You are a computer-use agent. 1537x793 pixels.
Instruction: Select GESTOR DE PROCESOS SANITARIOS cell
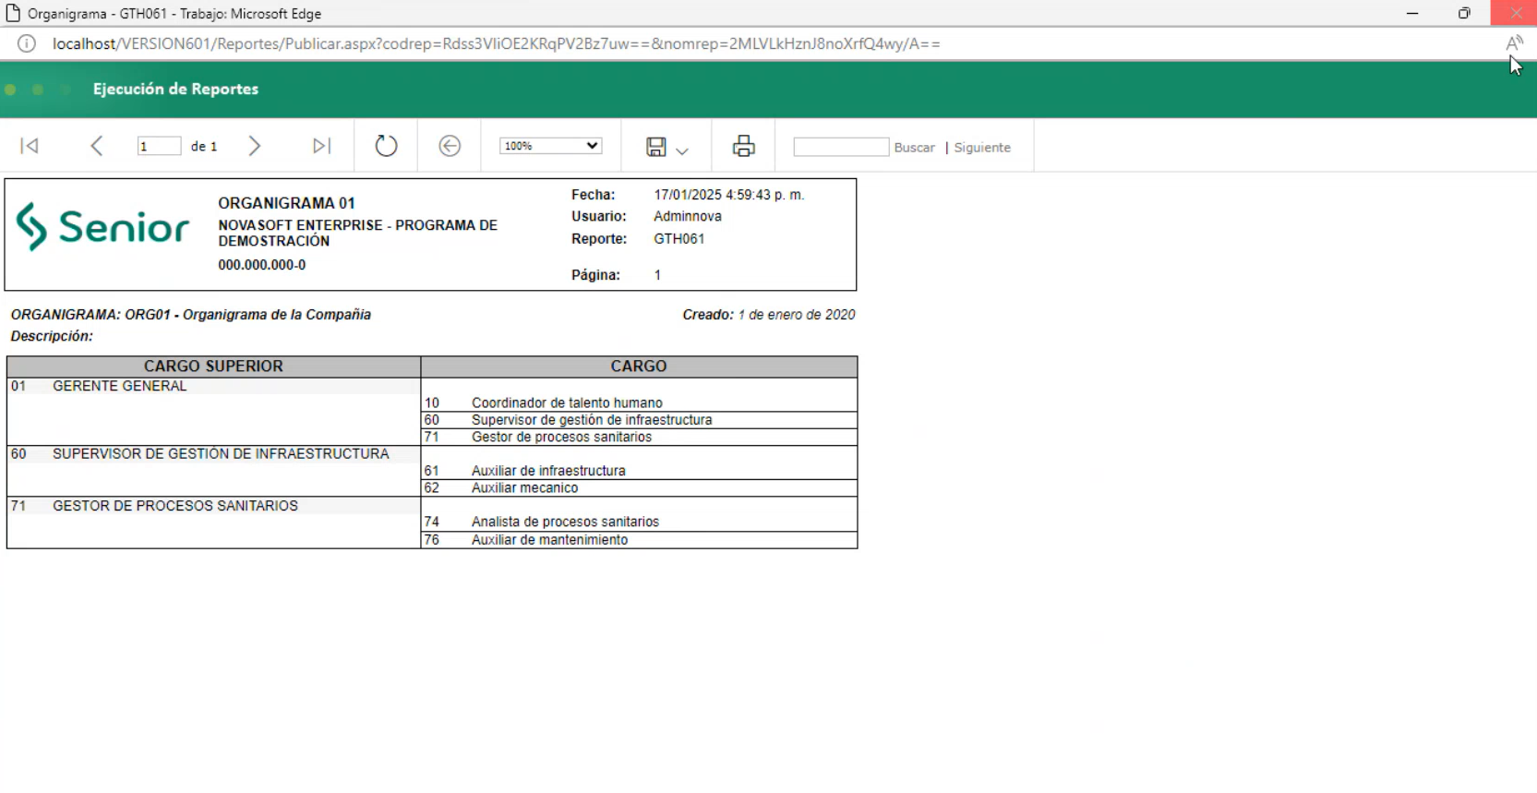click(175, 506)
